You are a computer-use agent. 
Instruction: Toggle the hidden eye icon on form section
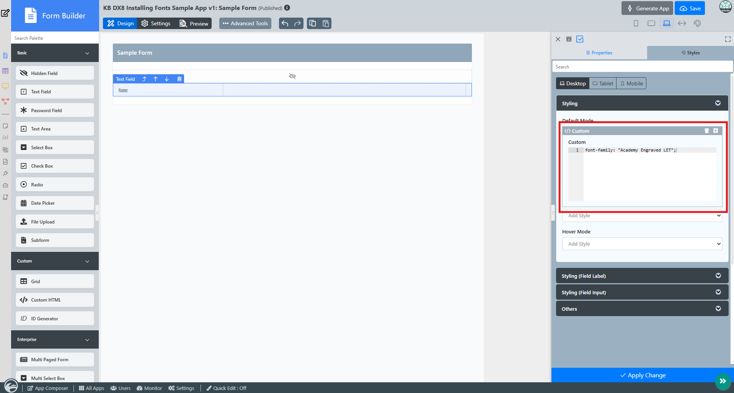point(292,76)
